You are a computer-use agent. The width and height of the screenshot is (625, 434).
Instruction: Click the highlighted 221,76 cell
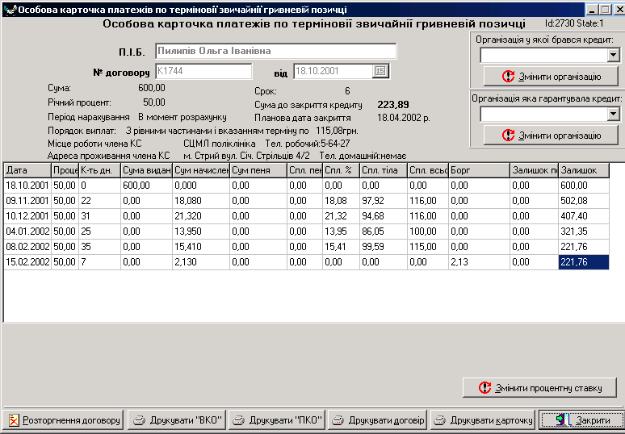tap(584, 262)
